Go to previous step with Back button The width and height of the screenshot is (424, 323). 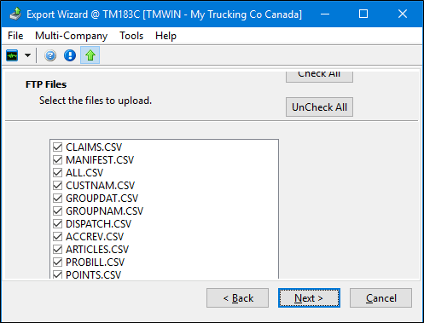point(237,298)
